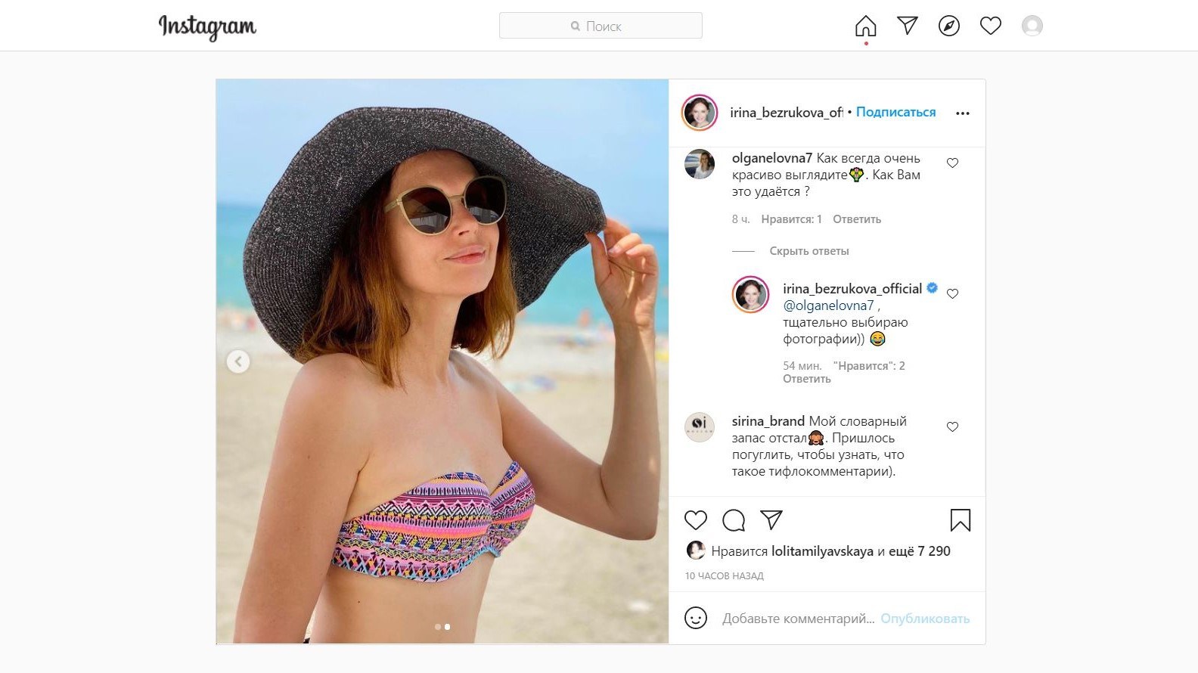Image resolution: width=1198 pixels, height=673 pixels.
Task: Reply to olganelovna7 with "Ответить"
Action: point(856,219)
